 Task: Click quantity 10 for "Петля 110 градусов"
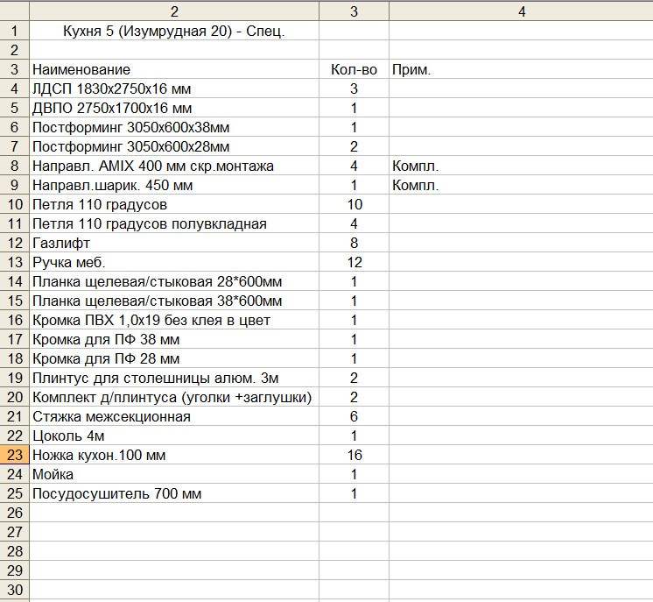tap(354, 204)
